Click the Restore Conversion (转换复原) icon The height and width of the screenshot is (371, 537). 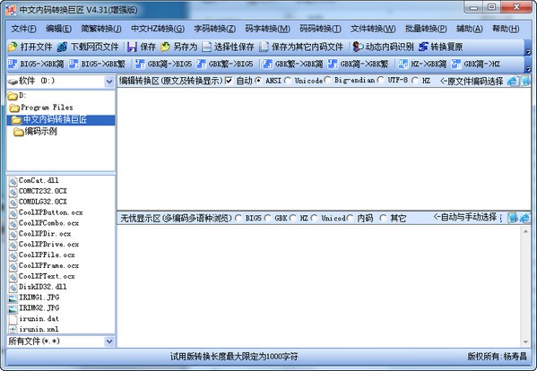pyautogui.click(x=423, y=47)
